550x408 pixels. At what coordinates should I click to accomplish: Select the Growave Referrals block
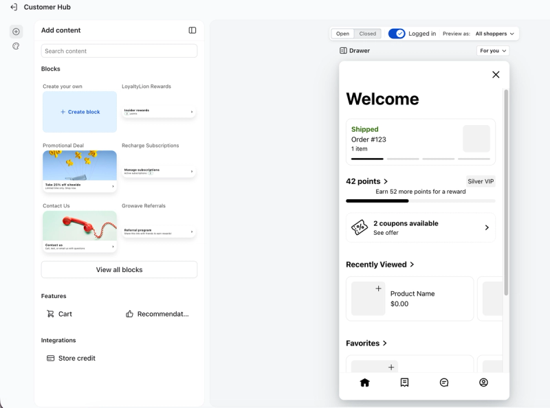[x=159, y=231]
